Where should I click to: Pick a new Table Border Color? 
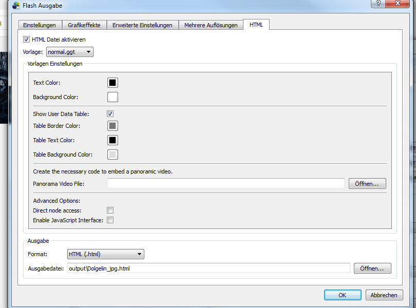click(x=112, y=126)
